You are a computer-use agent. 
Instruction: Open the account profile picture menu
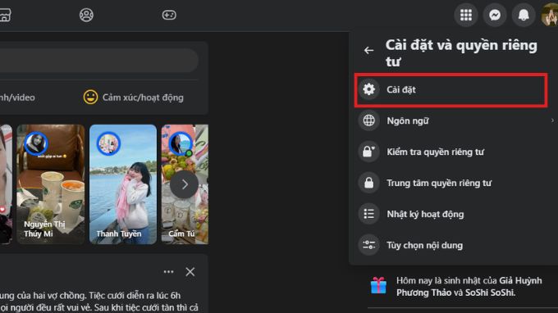click(x=550, y=15)
